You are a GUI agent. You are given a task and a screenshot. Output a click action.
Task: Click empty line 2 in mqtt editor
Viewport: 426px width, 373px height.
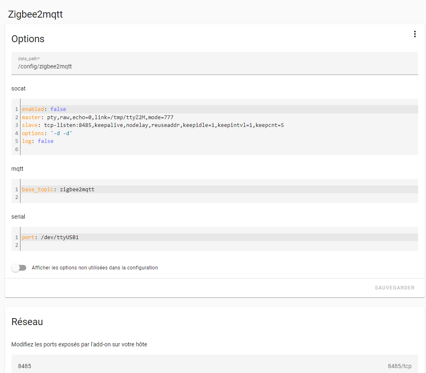pos(219,197)
